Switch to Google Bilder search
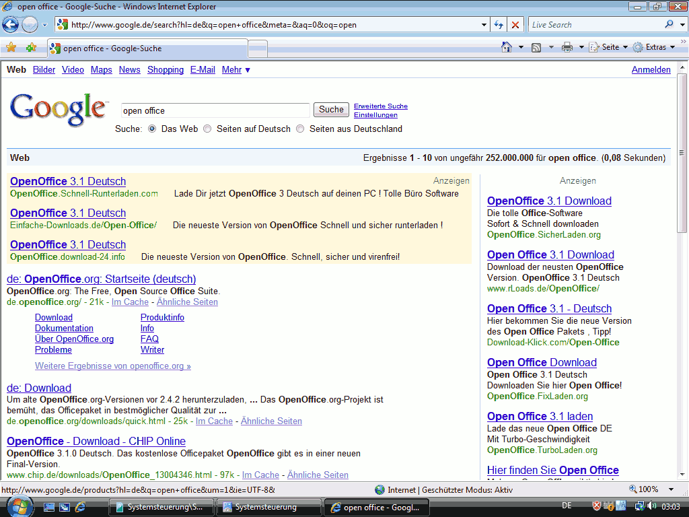Screen dimensions: 689x517 coord(44,69)
